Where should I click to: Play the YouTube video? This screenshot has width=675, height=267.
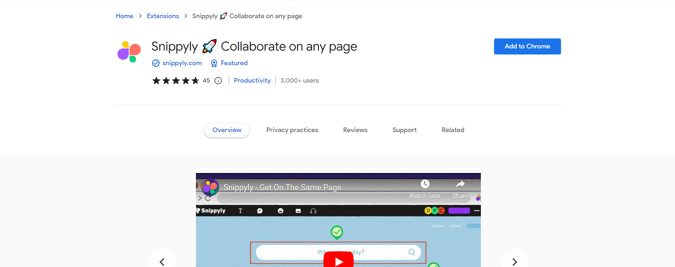tap(338, 260)
